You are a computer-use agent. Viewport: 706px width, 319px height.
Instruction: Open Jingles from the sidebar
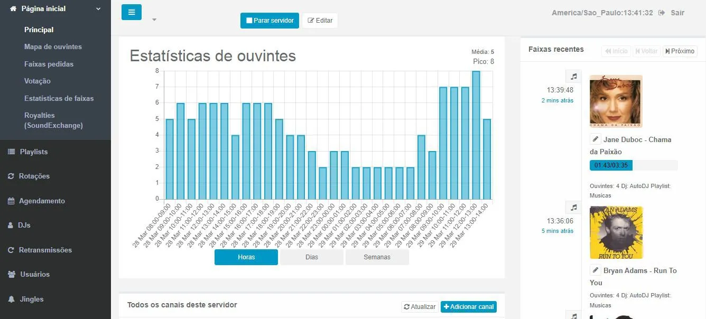point(31,299)
